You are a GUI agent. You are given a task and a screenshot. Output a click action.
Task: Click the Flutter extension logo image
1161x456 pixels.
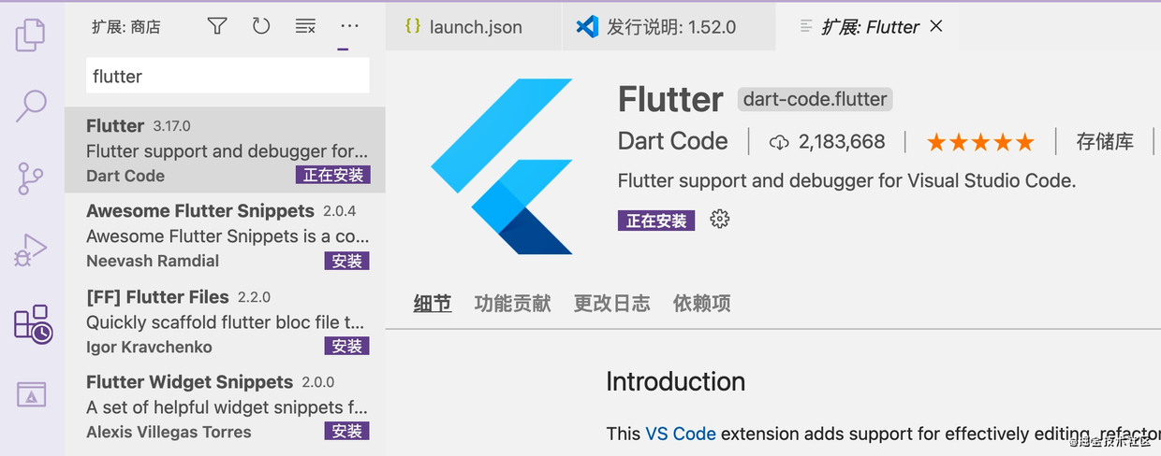502,166
